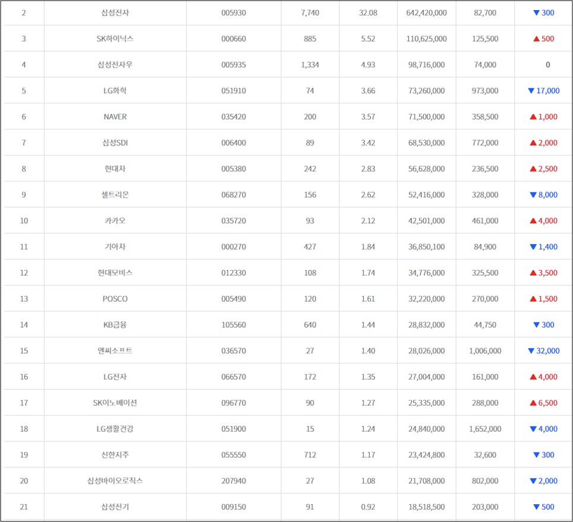Screen dimensions: 573x522
Task: Select stock code 035420
Action: click(234, 117)
